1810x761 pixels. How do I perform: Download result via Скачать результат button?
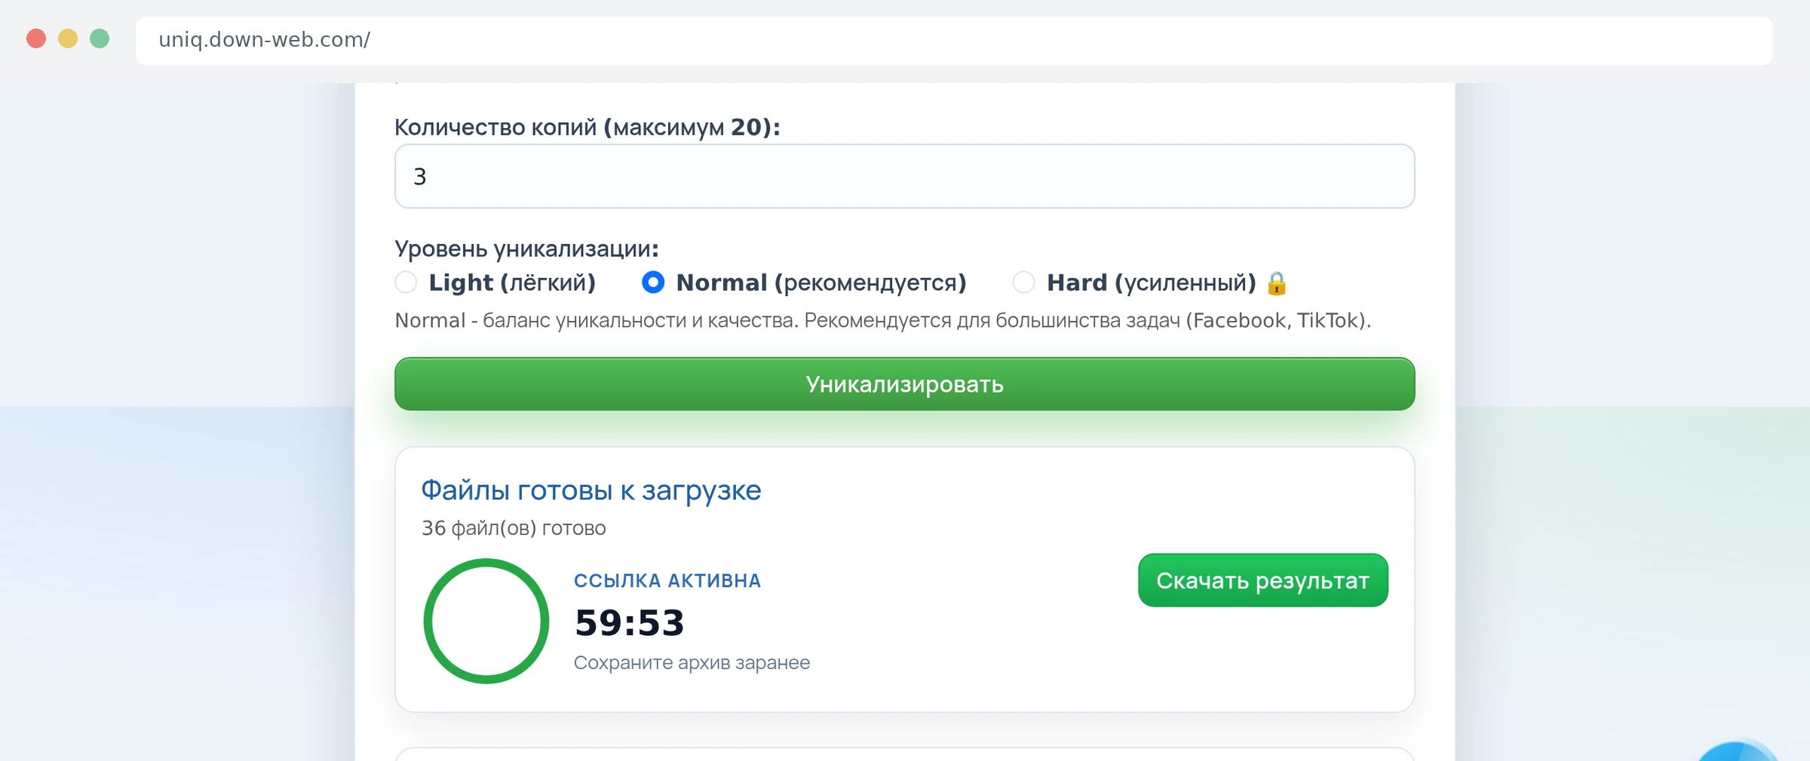click(x=1263, y=580)
